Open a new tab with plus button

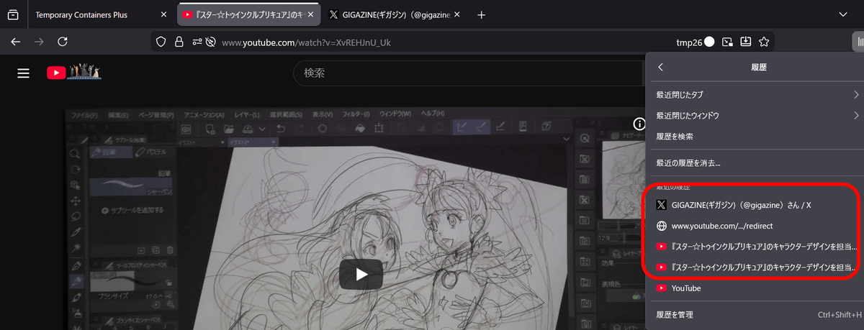pos(482,14)
